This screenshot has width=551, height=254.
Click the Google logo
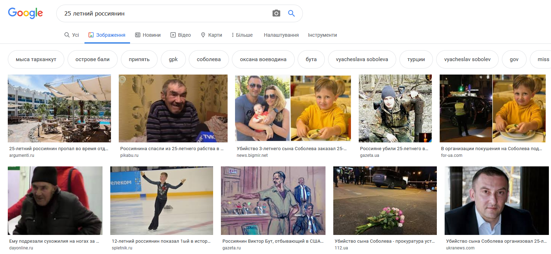[x=25, y=13]
